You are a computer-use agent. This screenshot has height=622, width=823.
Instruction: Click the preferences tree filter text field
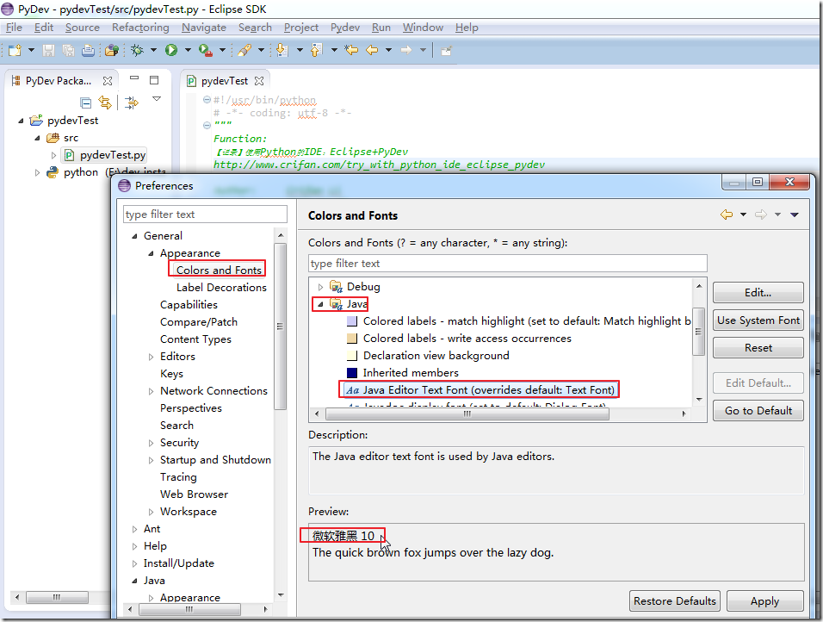pyautogui.click(x=205, y=215)
